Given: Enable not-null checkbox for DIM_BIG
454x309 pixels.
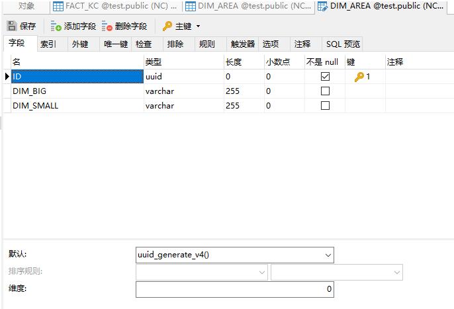Looking at the screenshot, I should (325, 91).
